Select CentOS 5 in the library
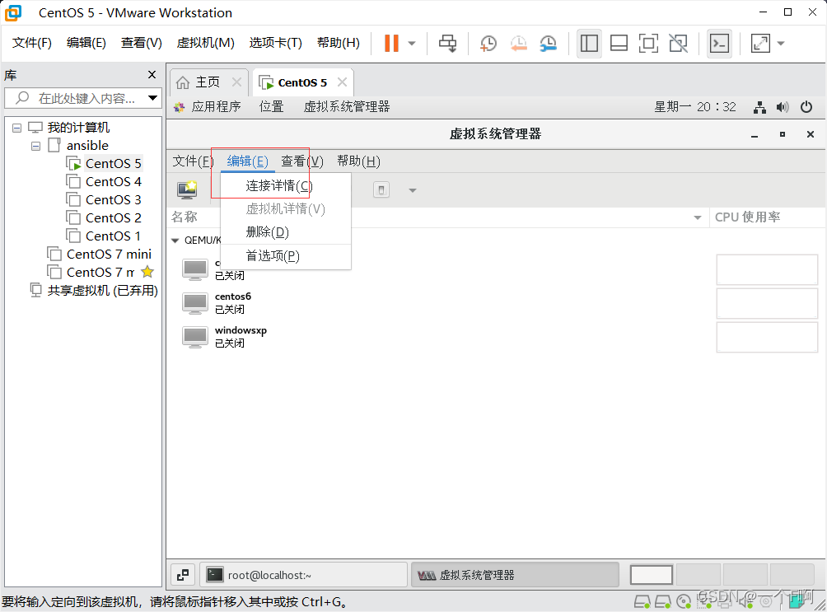 pyautogui.click(x=114, y=164)
